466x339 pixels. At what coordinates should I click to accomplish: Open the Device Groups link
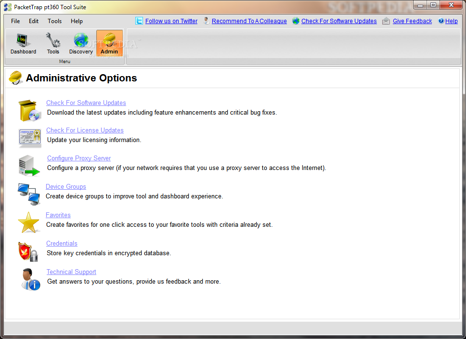(x=65, y=187)
